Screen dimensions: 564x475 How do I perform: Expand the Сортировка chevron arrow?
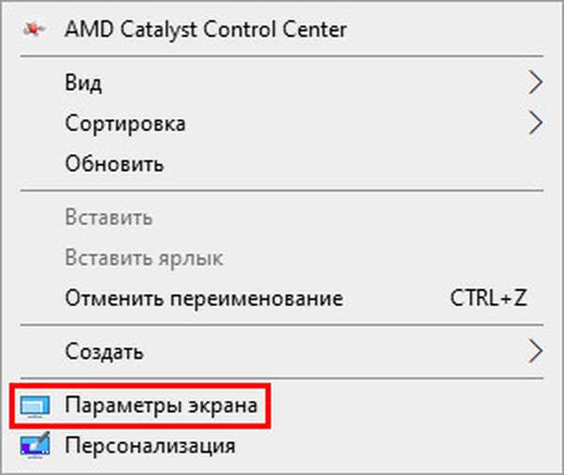[x=535, y=123]
